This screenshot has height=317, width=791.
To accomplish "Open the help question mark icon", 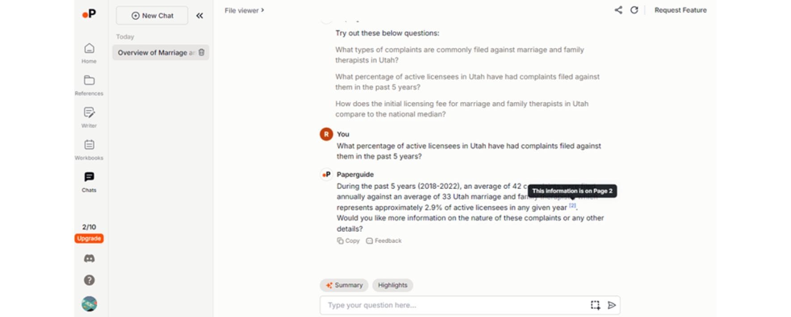I will coord(89,280).
